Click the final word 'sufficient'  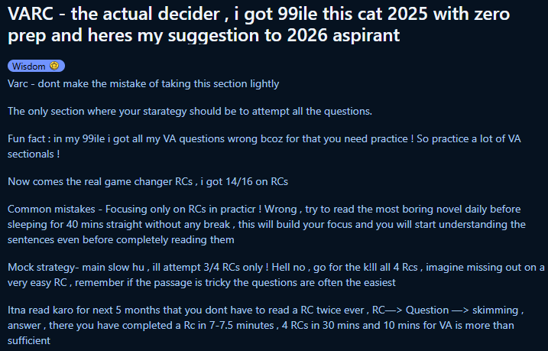29,340
